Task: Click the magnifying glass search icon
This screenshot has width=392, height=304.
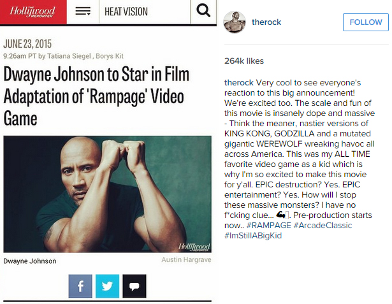Action: (x=203, y=11)
